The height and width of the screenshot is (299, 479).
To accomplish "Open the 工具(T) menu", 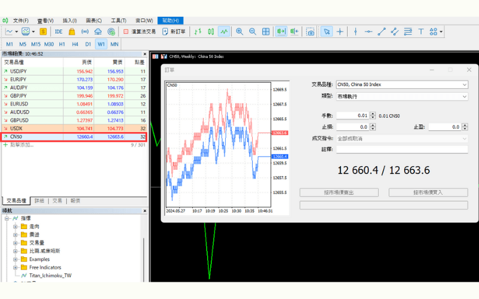I will tap(119, 20).
